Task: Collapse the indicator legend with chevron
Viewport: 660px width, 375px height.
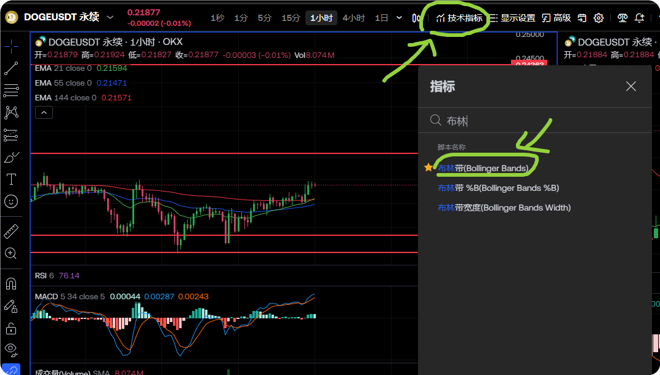Action: (44, 112)
